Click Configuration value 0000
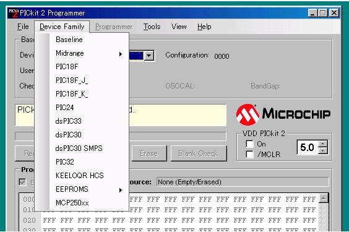349x232 pixels. 222,56
